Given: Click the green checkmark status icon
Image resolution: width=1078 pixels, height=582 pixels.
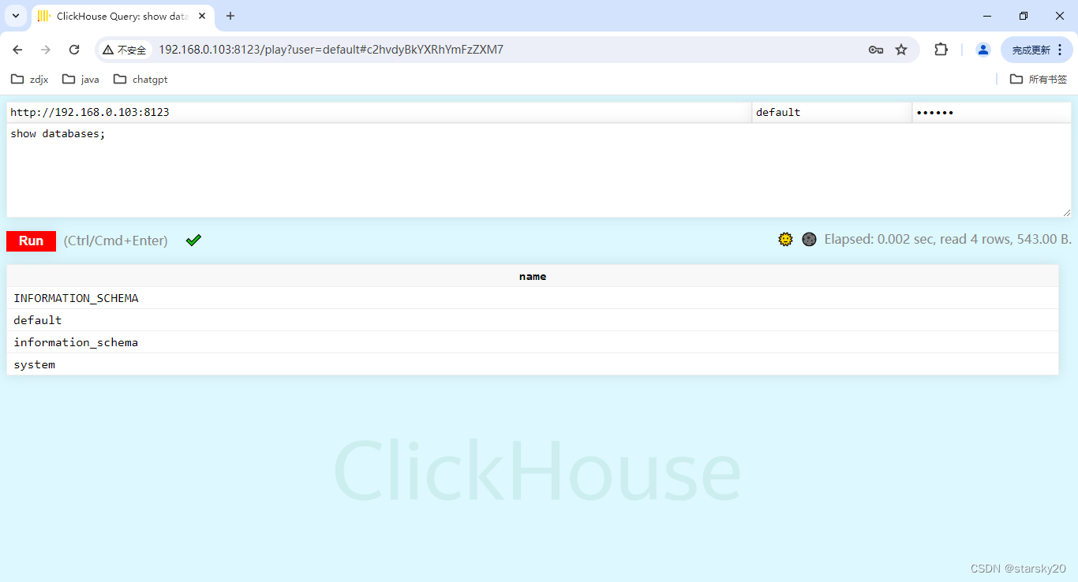Looking at the screenshot, I should click(193, 241).
